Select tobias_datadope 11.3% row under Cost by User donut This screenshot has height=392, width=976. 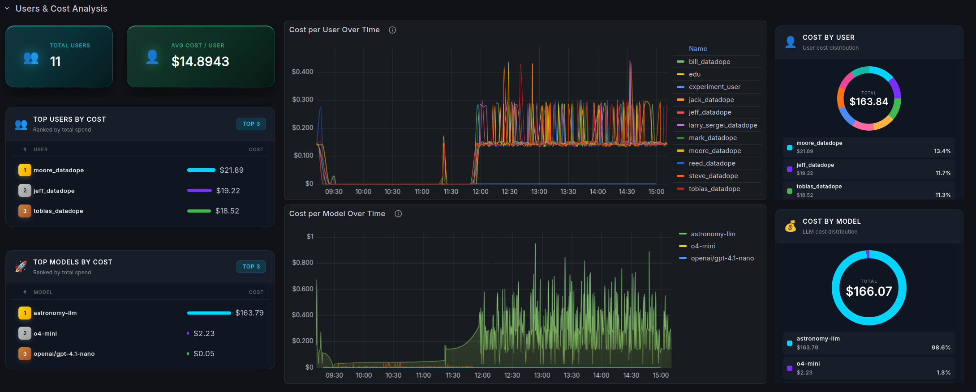tap(869, 191)
